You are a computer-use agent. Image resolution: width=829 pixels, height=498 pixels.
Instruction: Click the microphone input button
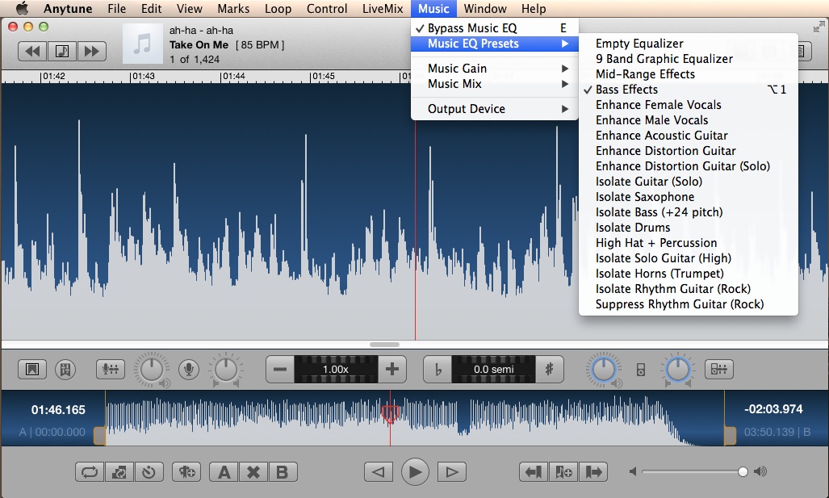click(189, 369)
